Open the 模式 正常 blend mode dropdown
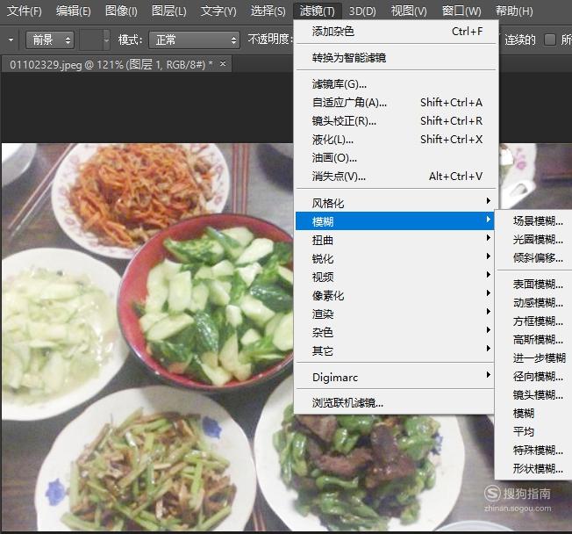 click(x=194, y=40)
